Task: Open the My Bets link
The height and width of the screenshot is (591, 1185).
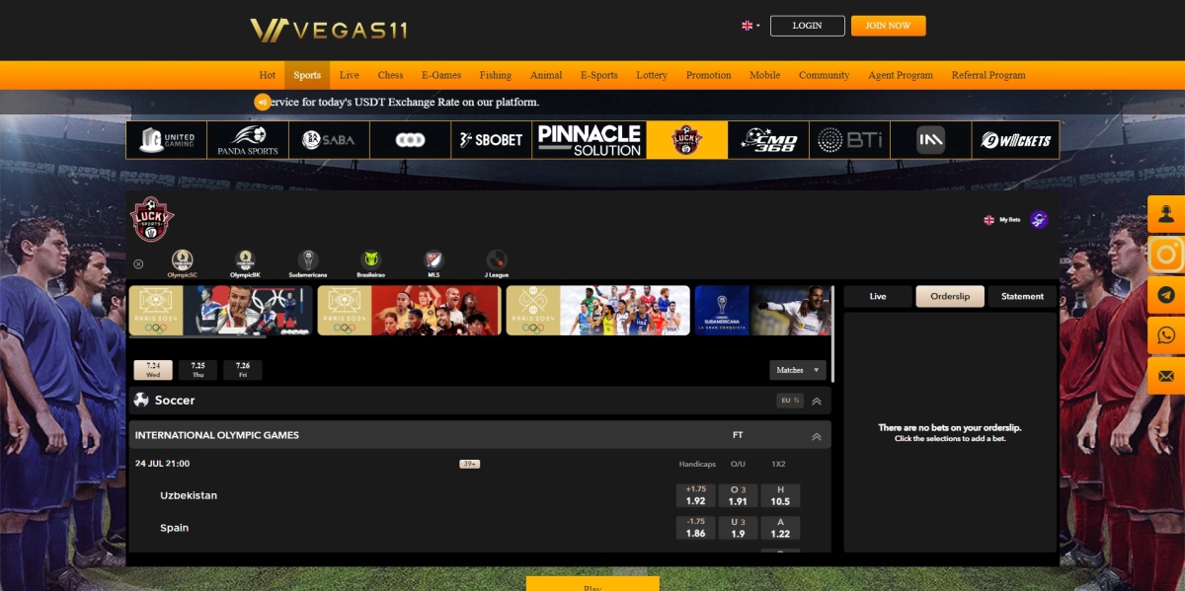Action: click(x=1009, y=220)
